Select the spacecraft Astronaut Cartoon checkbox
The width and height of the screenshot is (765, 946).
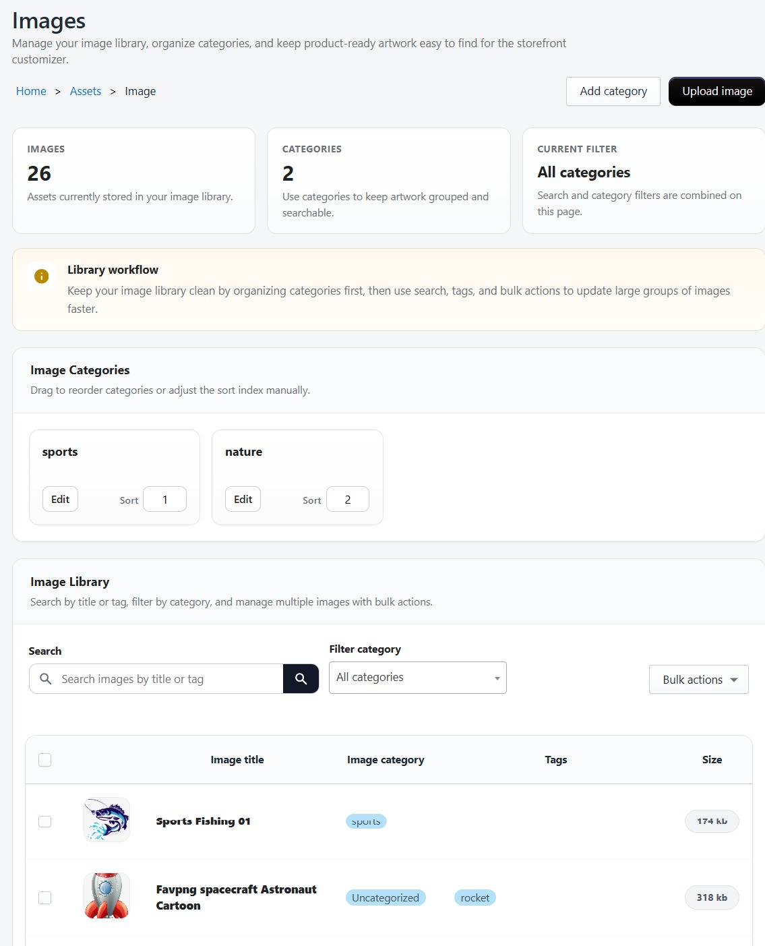(x=44, y=897)
